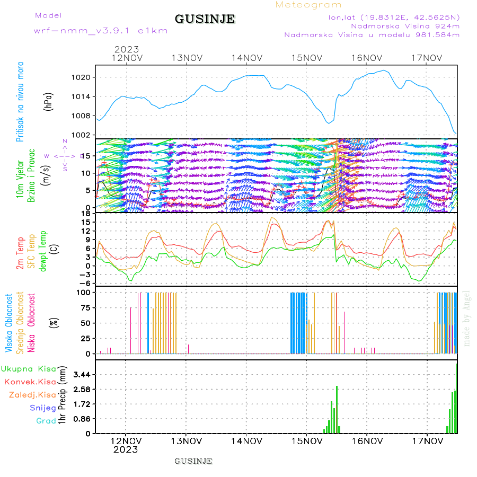Image resolution: width=477 pixels, height=477 pixels.
Task: Click the blue "Visoka Oblacnost" legend label
Action: pyautogui.click(x=9, y=323)
